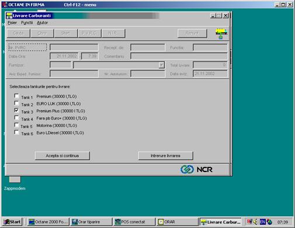Click the N.I.R. toolbar button
Screen dimensions: 295x228
[x=113, y=33]
